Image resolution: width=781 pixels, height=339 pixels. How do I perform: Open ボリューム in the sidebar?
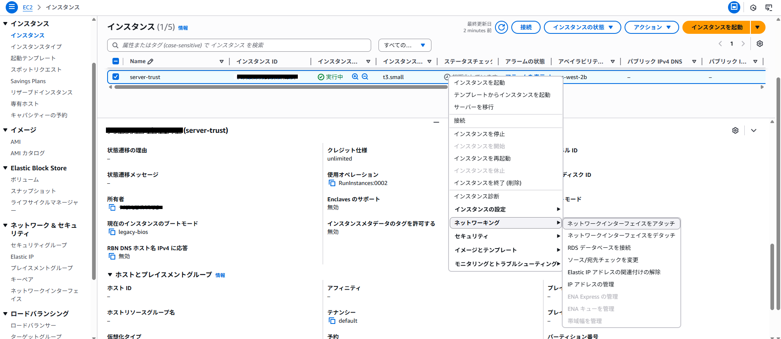coord(25,180)
